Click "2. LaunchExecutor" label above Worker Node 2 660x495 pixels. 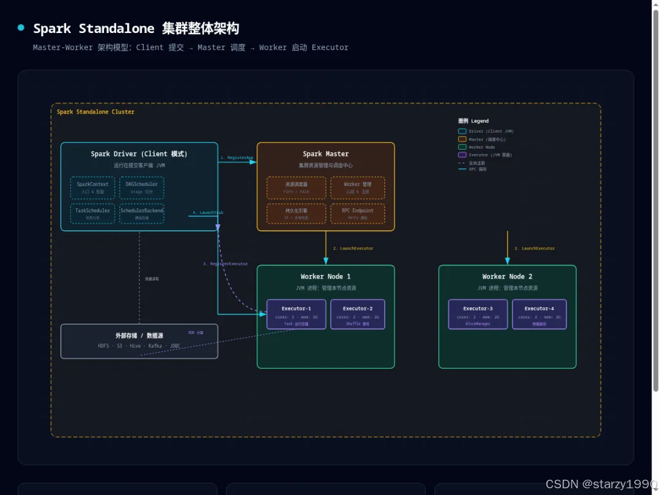pos(535,248)
